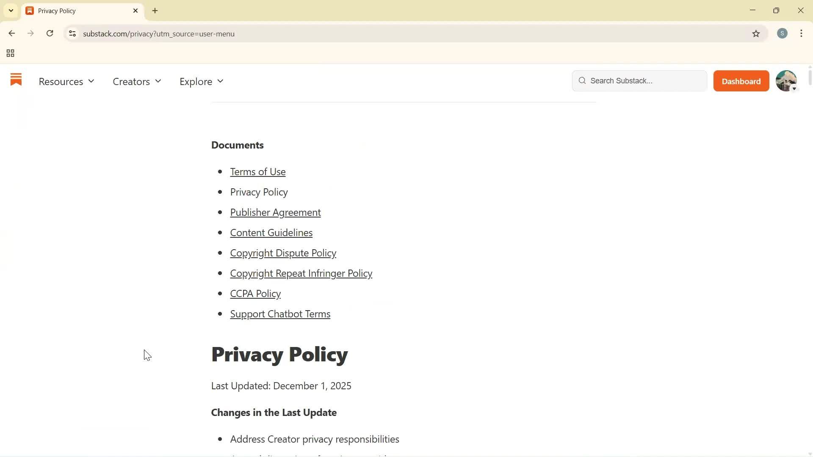Open the Explore dropdown
This screenshot has height=457, width=813.
coord(201,81)
